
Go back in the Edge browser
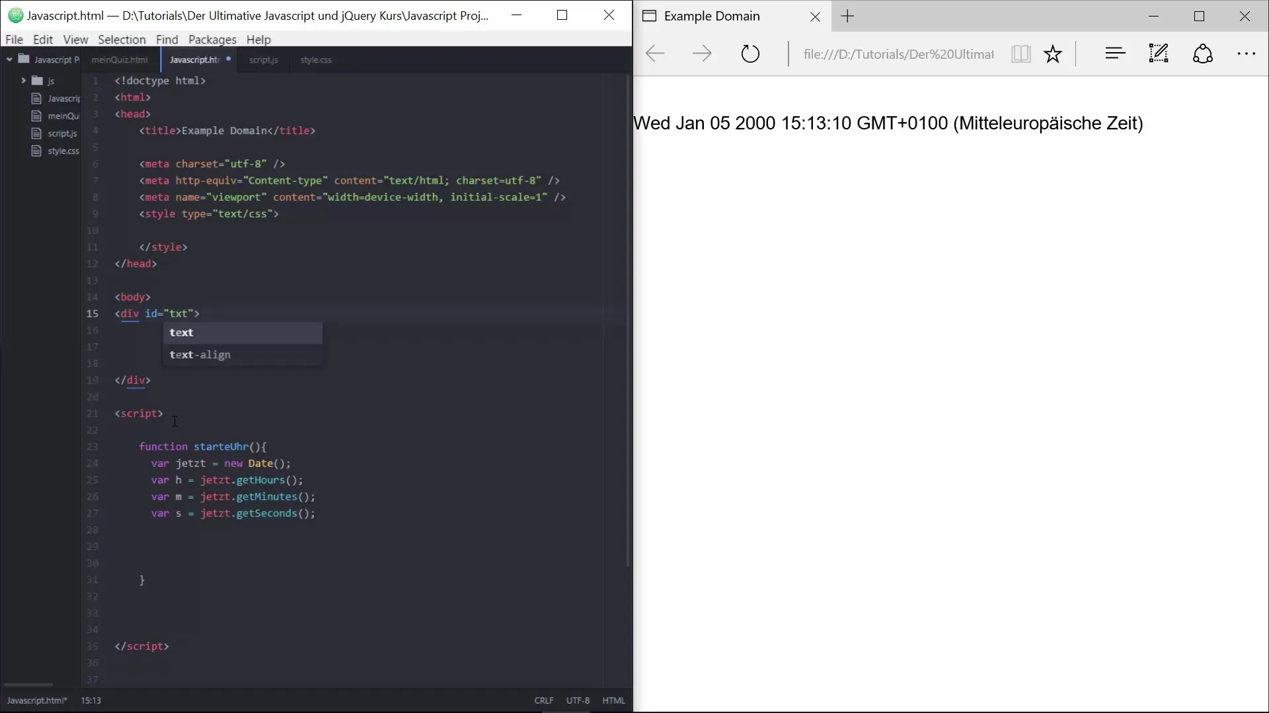[x=654, y=54]
